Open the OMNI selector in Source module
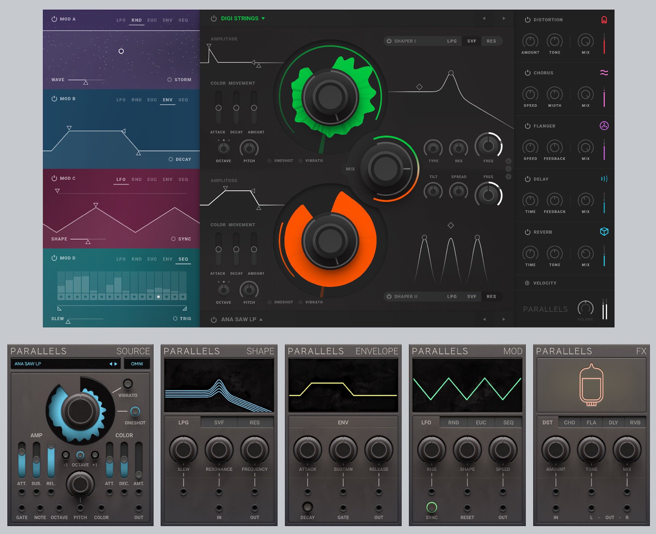The width and height of the screenshot is (656, 534). click(137, 364)
